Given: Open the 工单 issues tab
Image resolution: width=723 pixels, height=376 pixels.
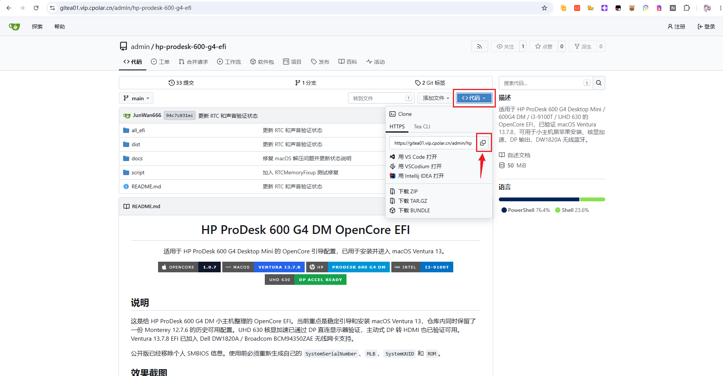Looking at the screenshot, I should point(160,62).
